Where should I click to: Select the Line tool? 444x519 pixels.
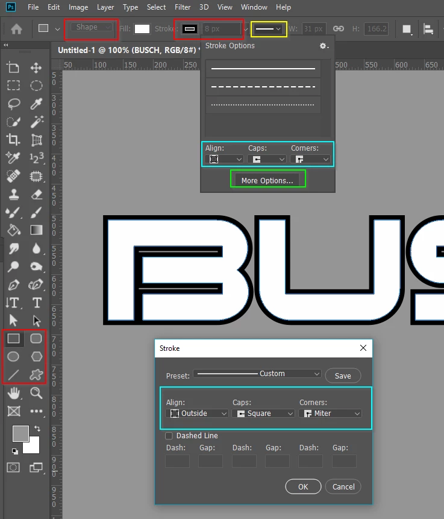(x=13, y=375)
